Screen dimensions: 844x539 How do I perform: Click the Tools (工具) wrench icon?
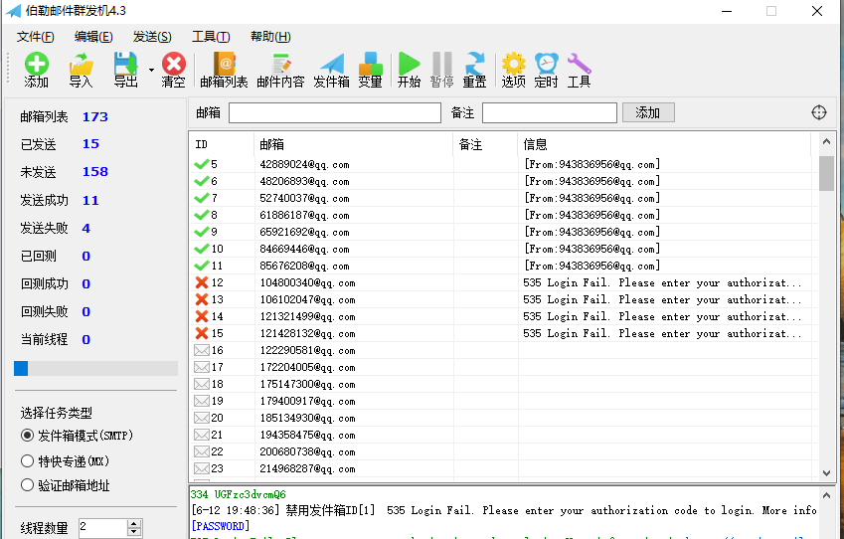(x=579, y=66)
